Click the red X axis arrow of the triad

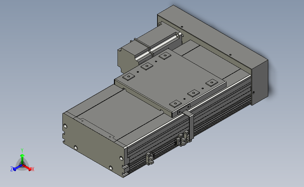27,168
